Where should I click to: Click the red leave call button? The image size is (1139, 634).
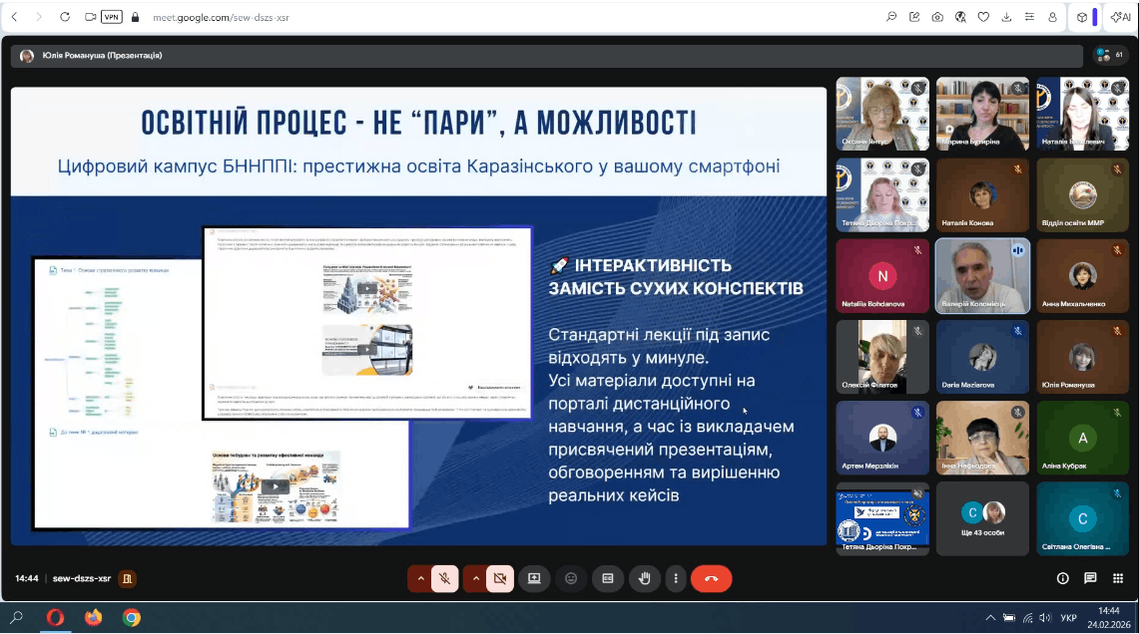tap(711, 578)
